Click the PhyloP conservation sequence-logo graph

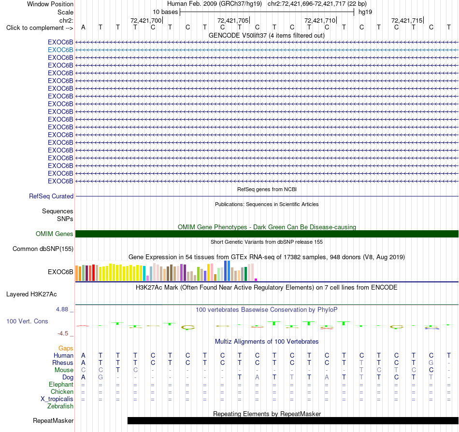(x=267, y=325)
